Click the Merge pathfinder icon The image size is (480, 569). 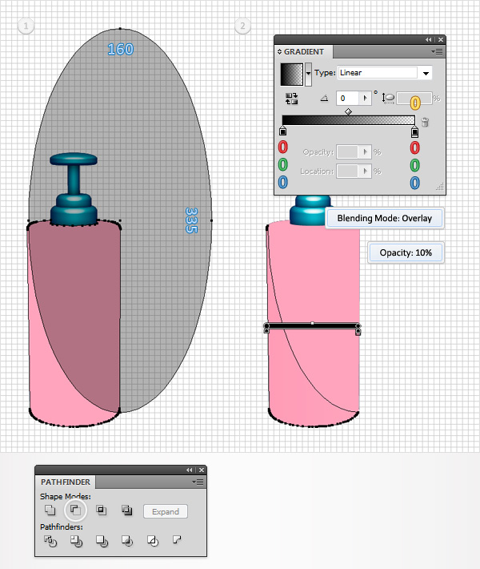[x=102, y=541]
